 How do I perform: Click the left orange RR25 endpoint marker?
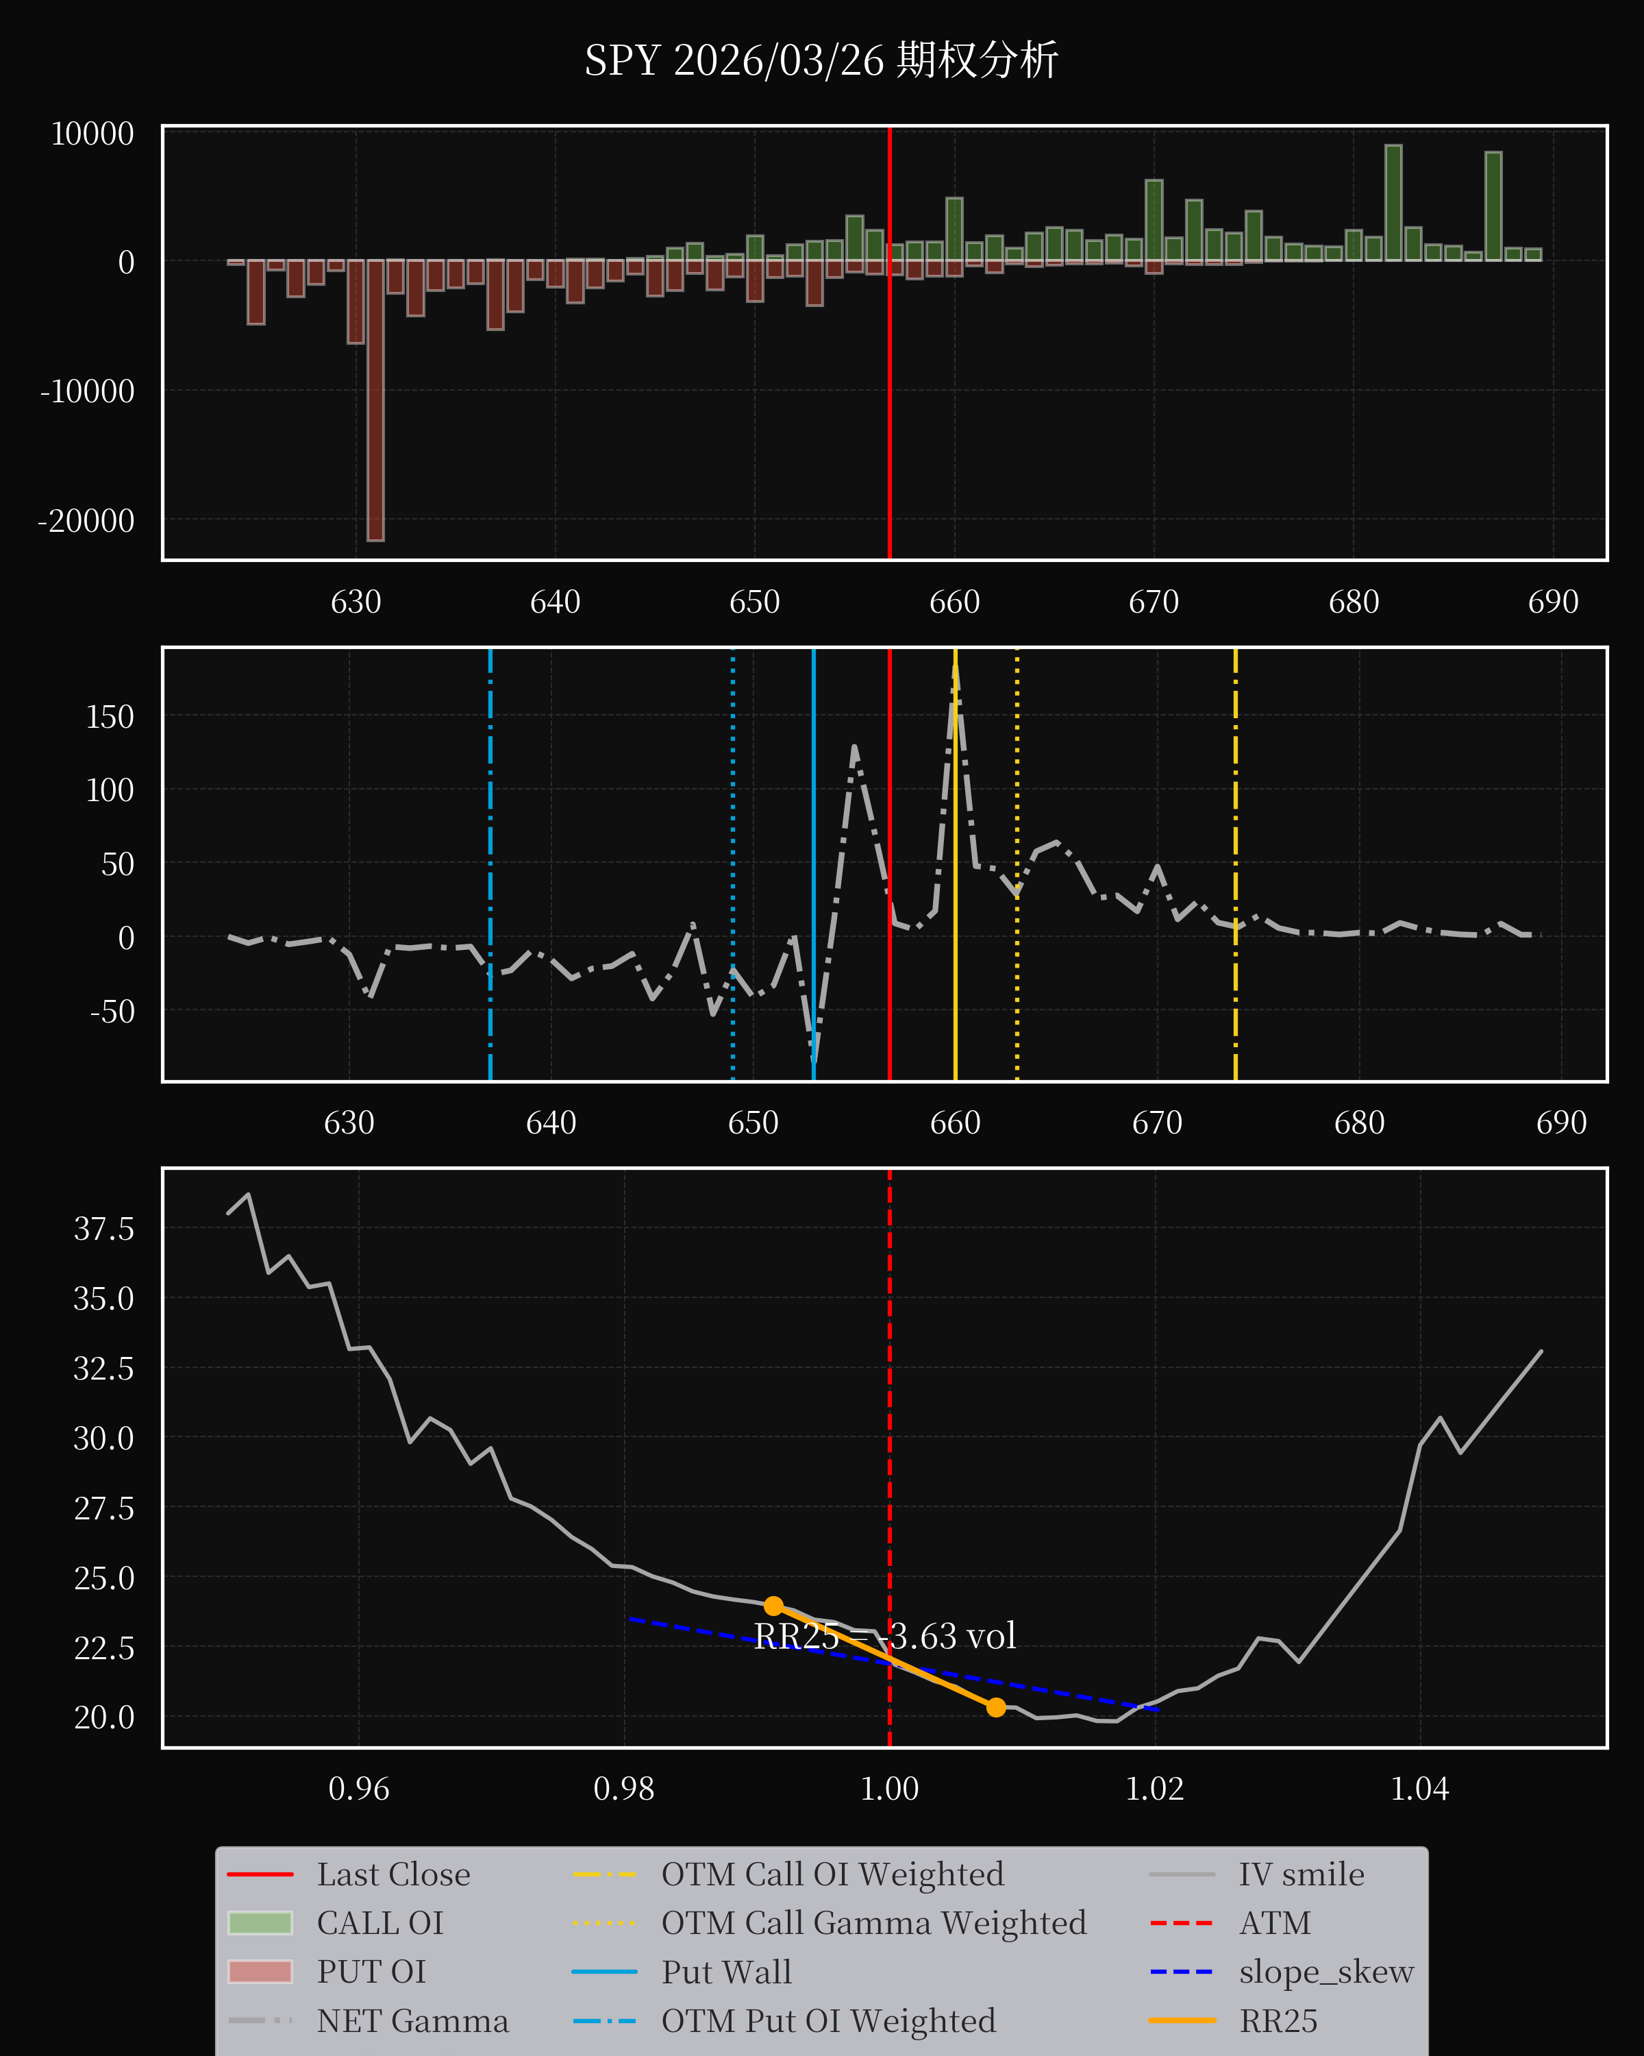(x=774, y=1606)
